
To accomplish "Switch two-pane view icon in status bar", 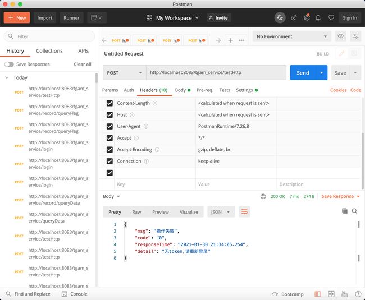I will click(x=331, y=294).
